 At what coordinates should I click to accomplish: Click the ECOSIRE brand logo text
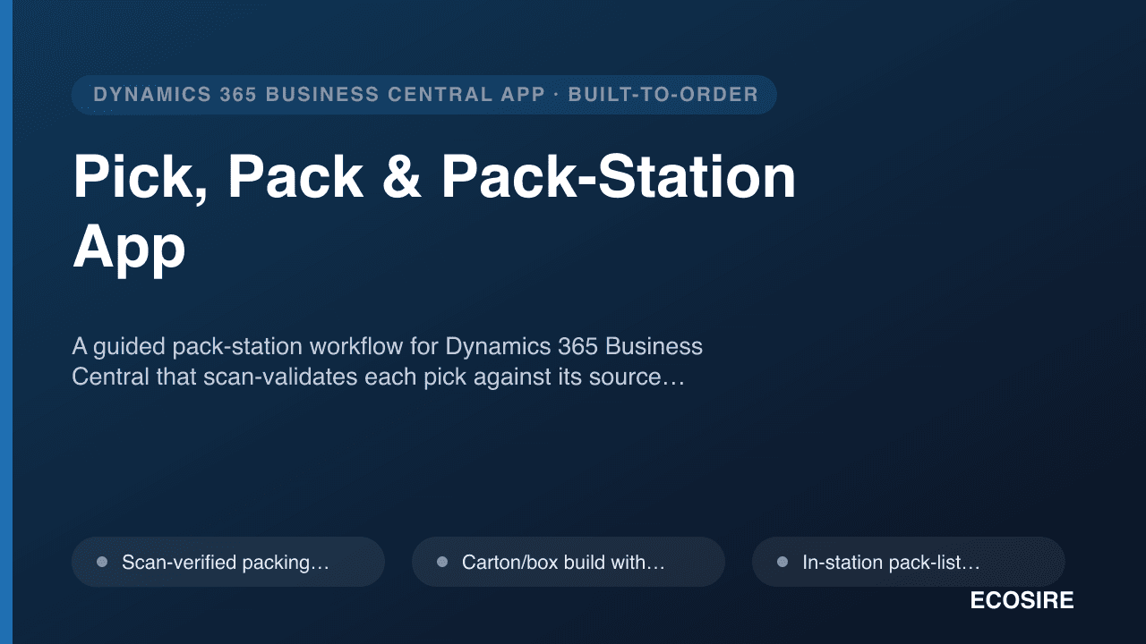click(1022, 601)
